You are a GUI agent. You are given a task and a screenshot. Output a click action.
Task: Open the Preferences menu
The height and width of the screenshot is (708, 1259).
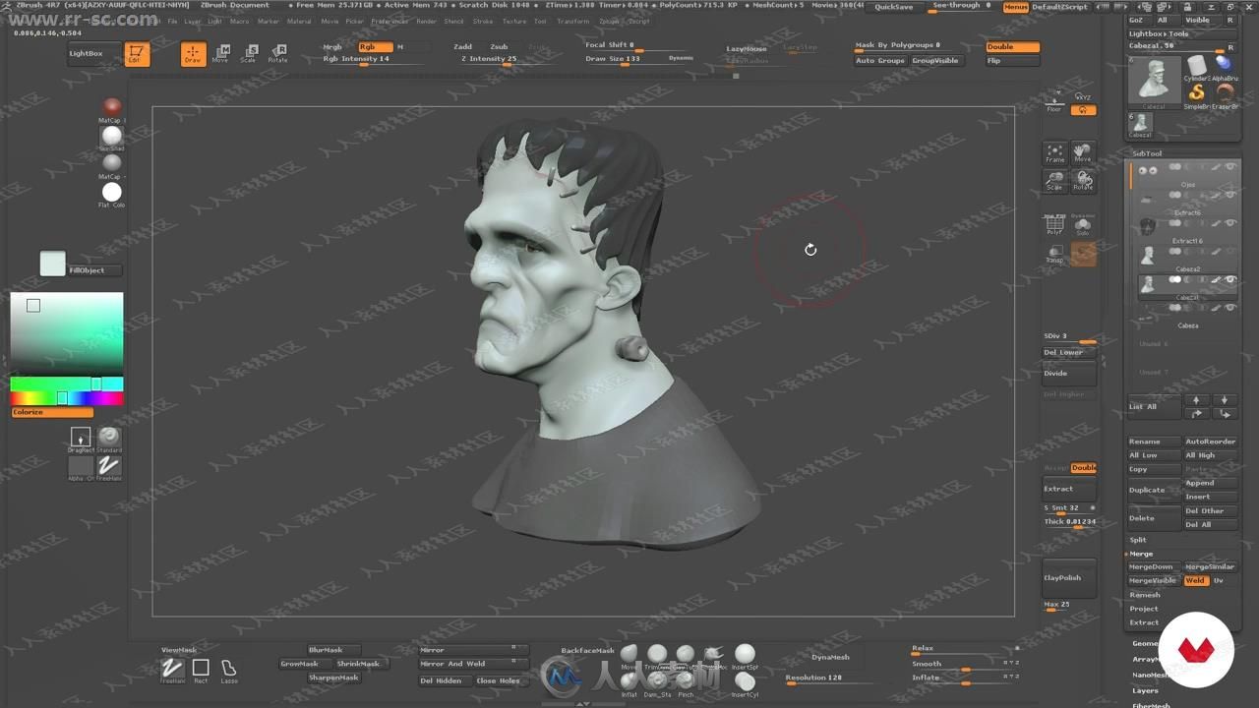[x=390, y=21]
